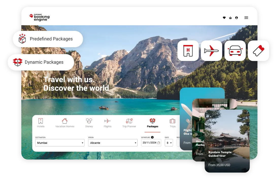Click the Departure date field
Viewport: 277px width, 181px height.
point(151,143)
